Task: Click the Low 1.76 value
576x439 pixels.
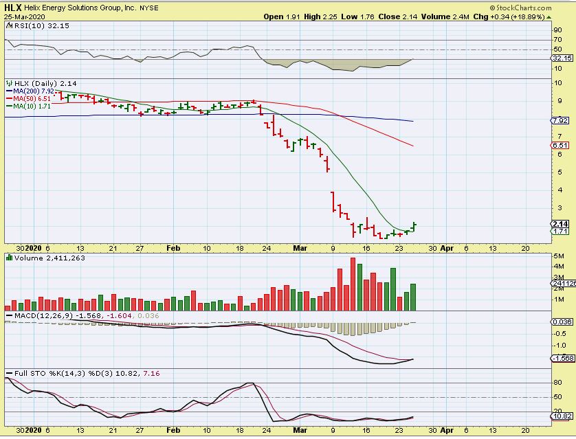Action: [357, 17]
